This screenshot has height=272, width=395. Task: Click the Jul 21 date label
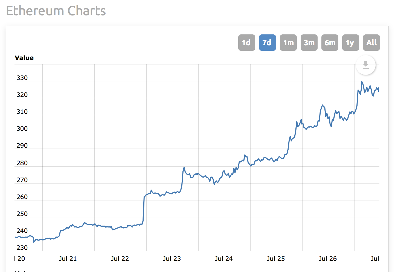coord(68,259)
